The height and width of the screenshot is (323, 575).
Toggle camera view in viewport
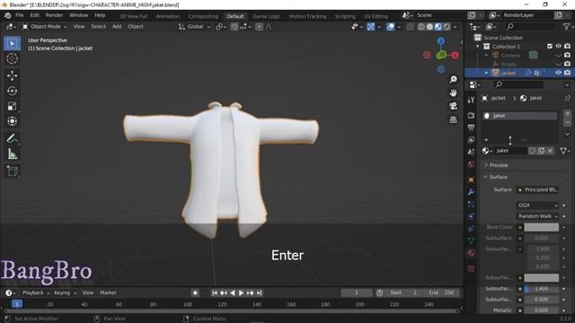[453, 106]
